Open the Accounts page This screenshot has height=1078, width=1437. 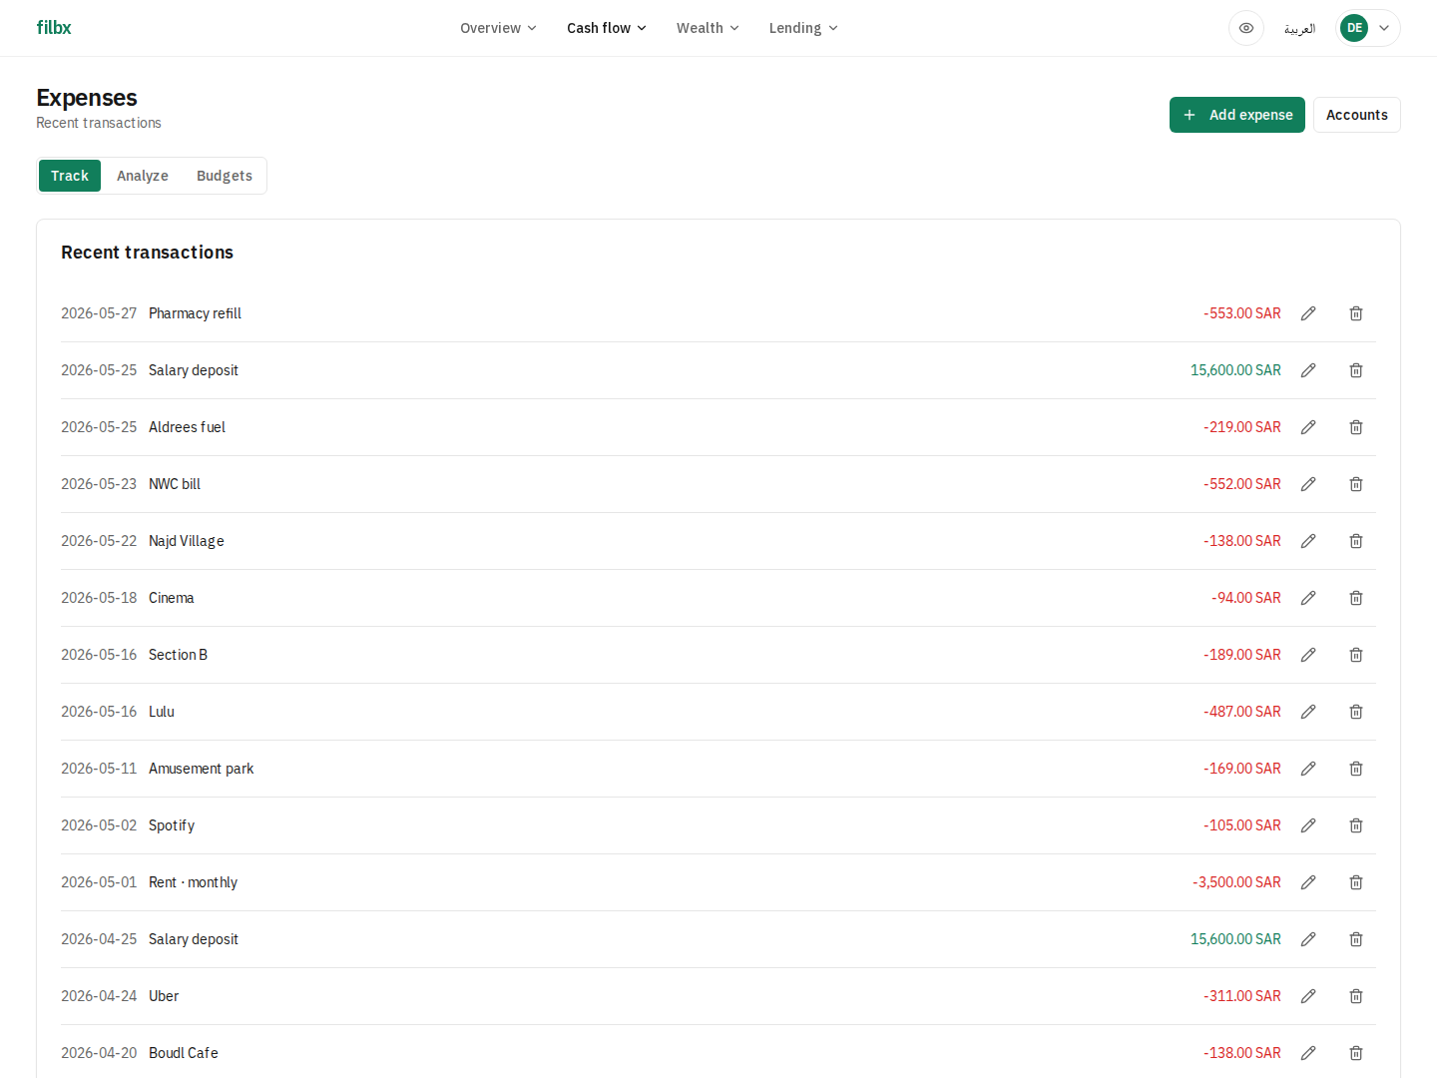click(x=1357, y=115)
